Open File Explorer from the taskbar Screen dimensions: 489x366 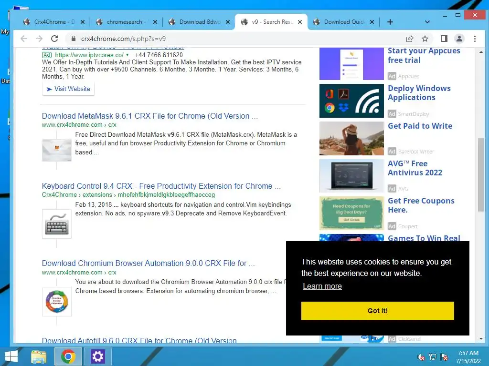point(39,356)
